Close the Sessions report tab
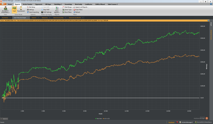The height and width of the screenshot is (124, 213). pos(50,18)
